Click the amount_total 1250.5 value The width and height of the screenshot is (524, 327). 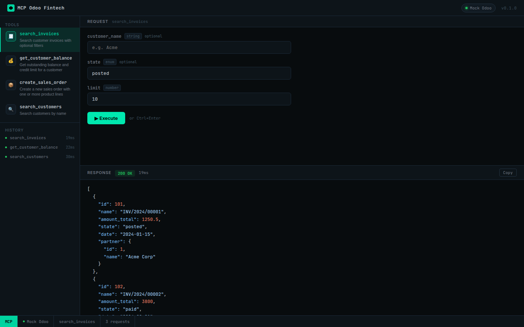150,219
